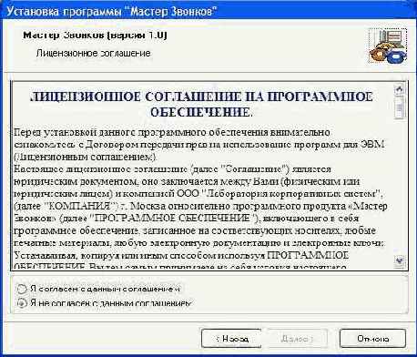
Task: Click the license scrollbar thumb
Action: (x=400, y=107)
